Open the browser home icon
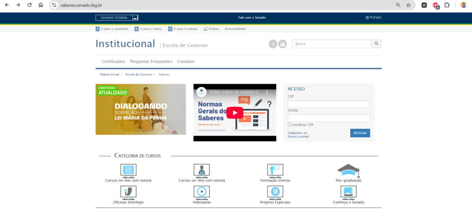Viewport: 472px width, 221px height. click(41, 5)
